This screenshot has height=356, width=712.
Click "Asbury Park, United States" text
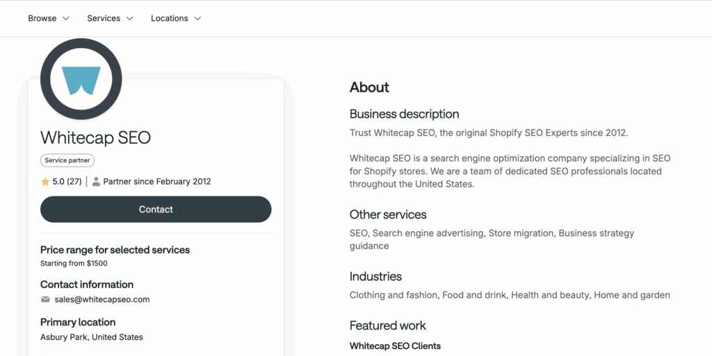click(x=92, y=337)
